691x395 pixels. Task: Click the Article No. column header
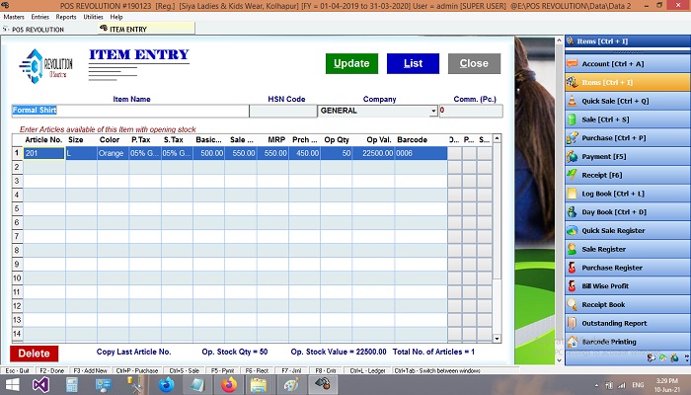point(44,140)
